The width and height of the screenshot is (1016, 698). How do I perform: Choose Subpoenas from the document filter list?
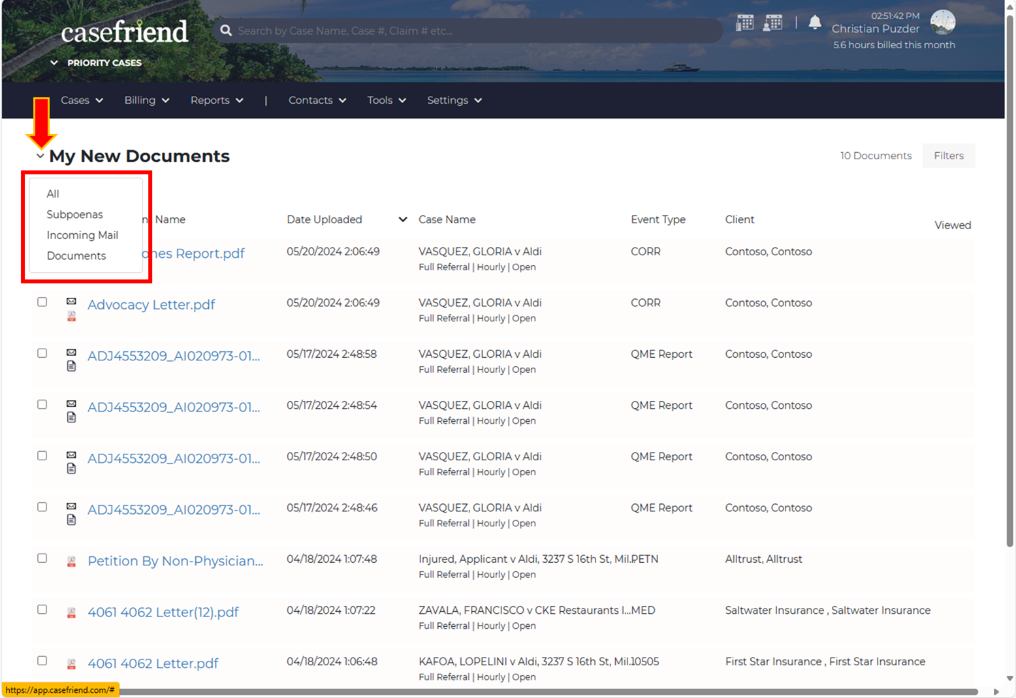[x=74, y=214]
